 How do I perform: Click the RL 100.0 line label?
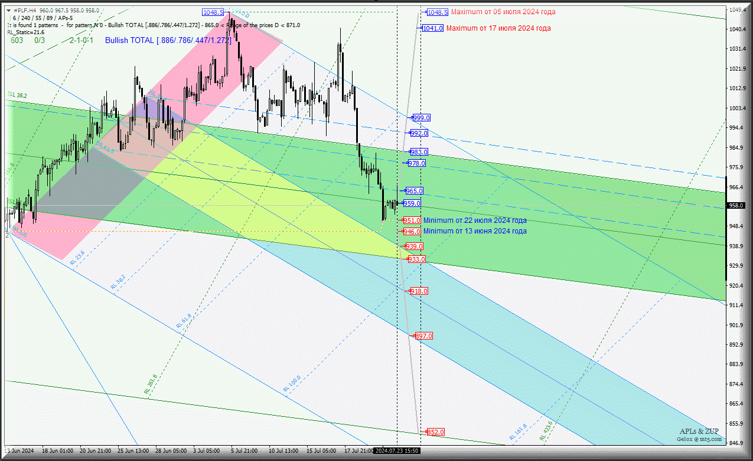click(292, 384)
